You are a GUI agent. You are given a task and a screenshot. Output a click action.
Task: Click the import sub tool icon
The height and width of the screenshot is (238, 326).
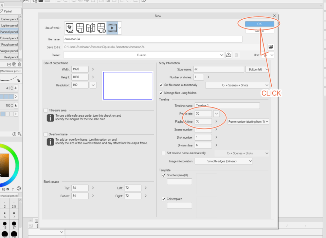[x=9, y=64]
